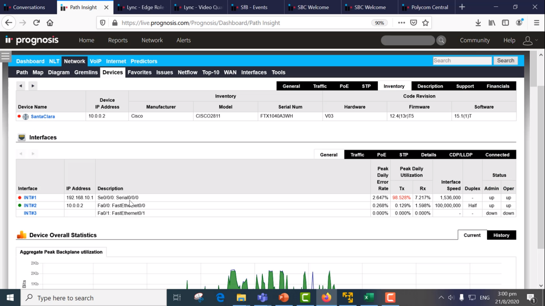This screenshot has width=545, height=306.
Task: Expand the hidden system tray icons
Action: [x=441, y=298]
